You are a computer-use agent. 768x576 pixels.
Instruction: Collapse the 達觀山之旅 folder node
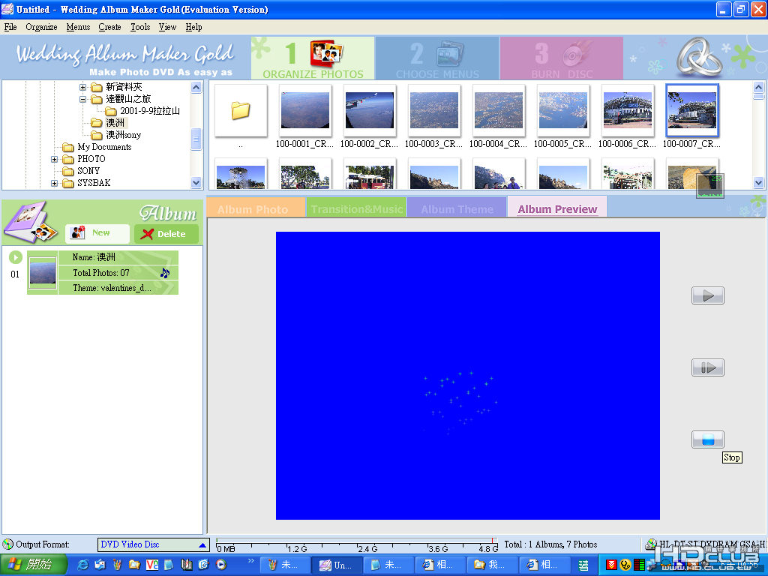(82, 100)
